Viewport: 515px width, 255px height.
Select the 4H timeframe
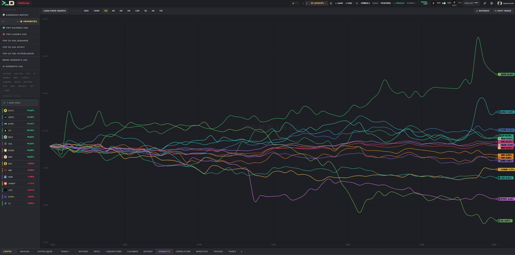113,11
